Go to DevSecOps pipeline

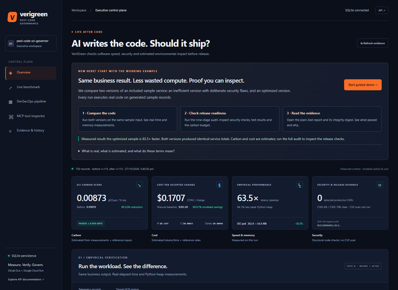31,102
